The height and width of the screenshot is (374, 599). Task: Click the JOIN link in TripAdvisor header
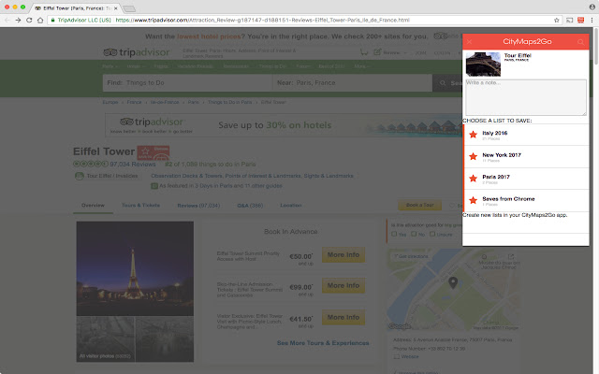coord(420,52)
